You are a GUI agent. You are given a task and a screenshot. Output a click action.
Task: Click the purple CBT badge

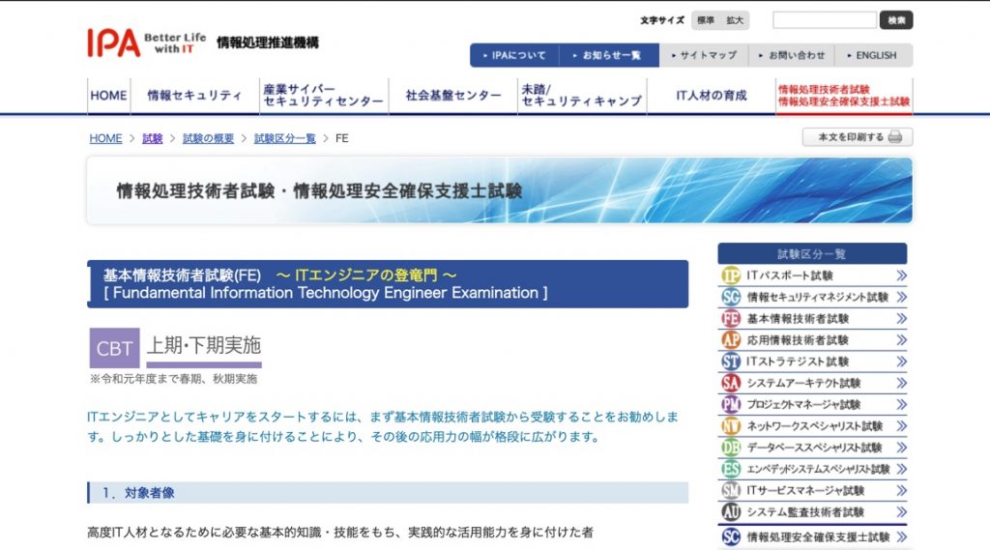tap(114, 348)
